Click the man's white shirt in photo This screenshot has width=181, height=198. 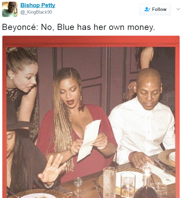(142, 131)
